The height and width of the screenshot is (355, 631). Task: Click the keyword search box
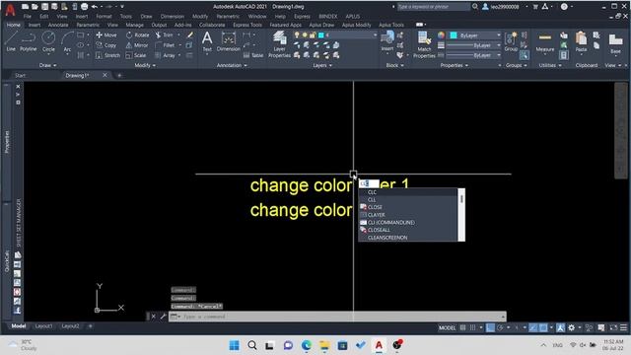(x=433, y=7)
